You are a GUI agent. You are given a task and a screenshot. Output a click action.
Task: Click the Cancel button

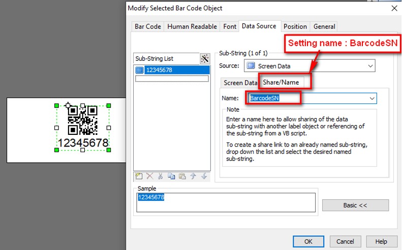345,241
